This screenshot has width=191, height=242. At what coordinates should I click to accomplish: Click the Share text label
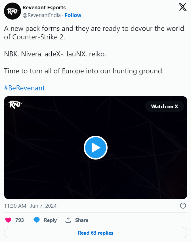pyautogui.click(x=81, y=220)
